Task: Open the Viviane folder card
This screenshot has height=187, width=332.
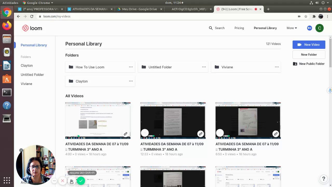Action: [246, 67]
